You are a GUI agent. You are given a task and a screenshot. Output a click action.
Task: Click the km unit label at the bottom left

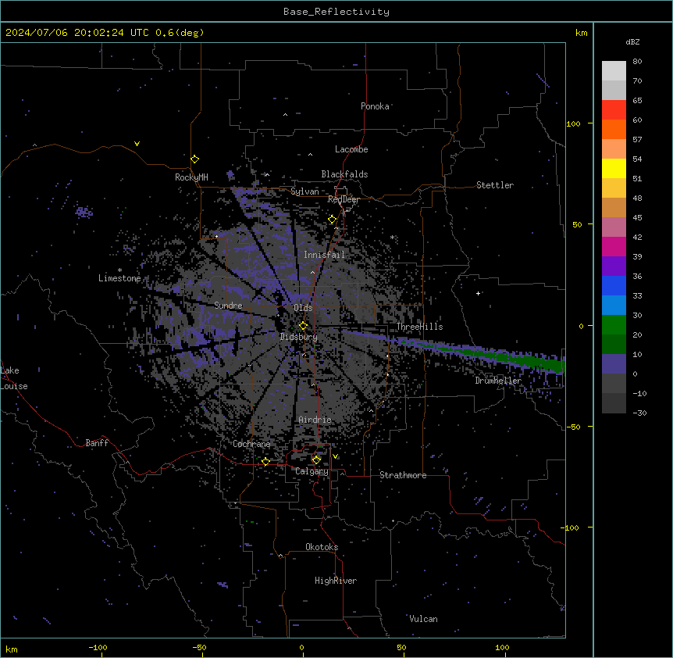[11, 649]
